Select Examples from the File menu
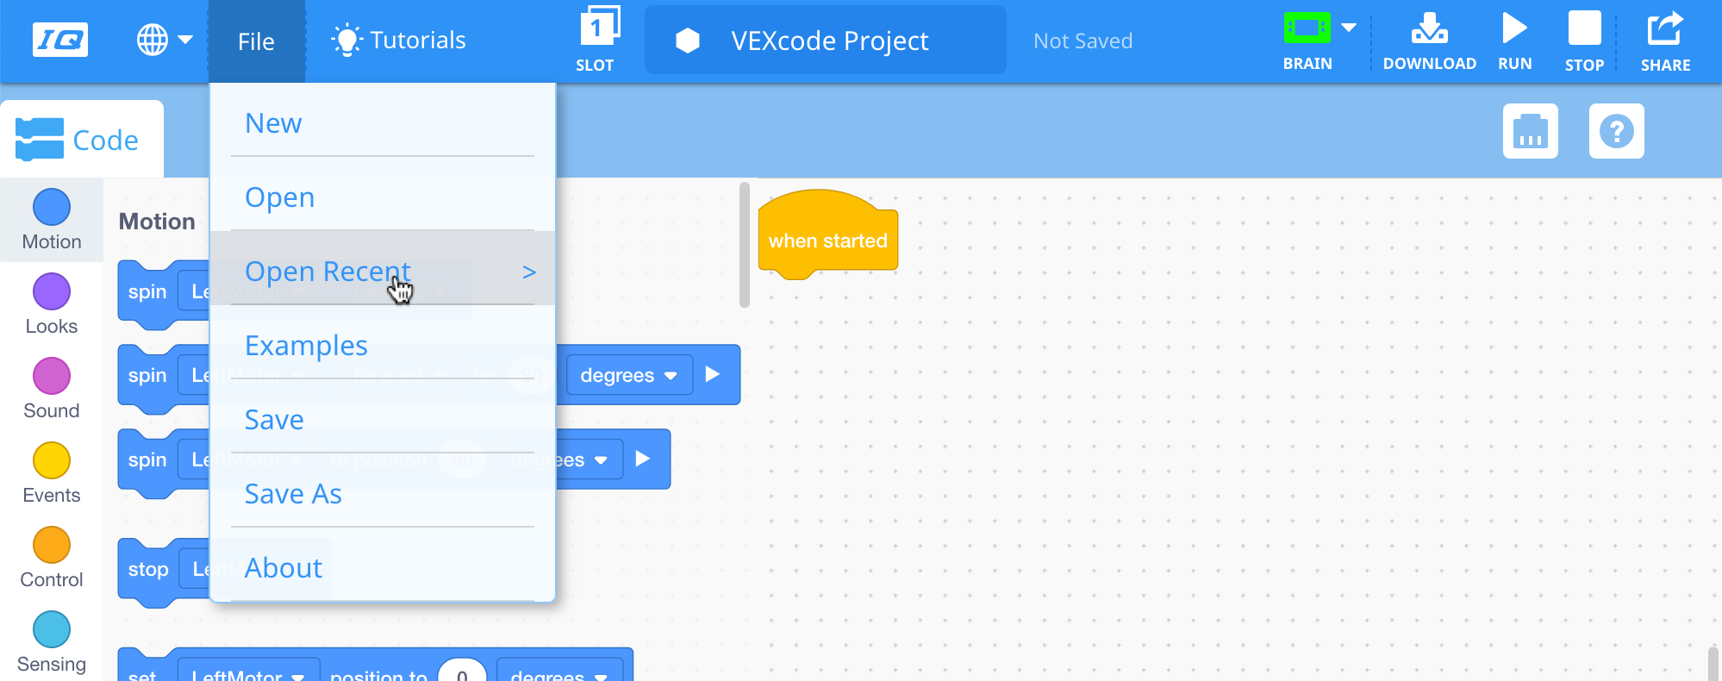This screenshot has width=1722, height=681. tap(306, 346)
